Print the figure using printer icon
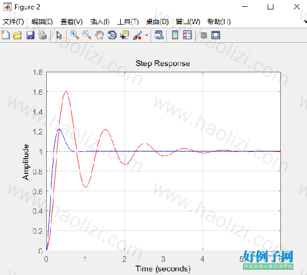 coord(43,36)
